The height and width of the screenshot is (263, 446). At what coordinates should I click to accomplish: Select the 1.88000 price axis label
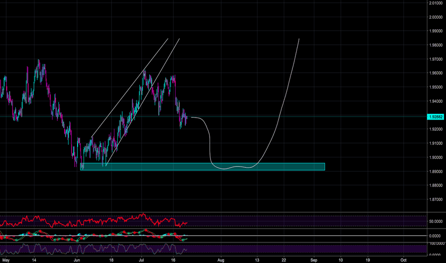[435, 186]
